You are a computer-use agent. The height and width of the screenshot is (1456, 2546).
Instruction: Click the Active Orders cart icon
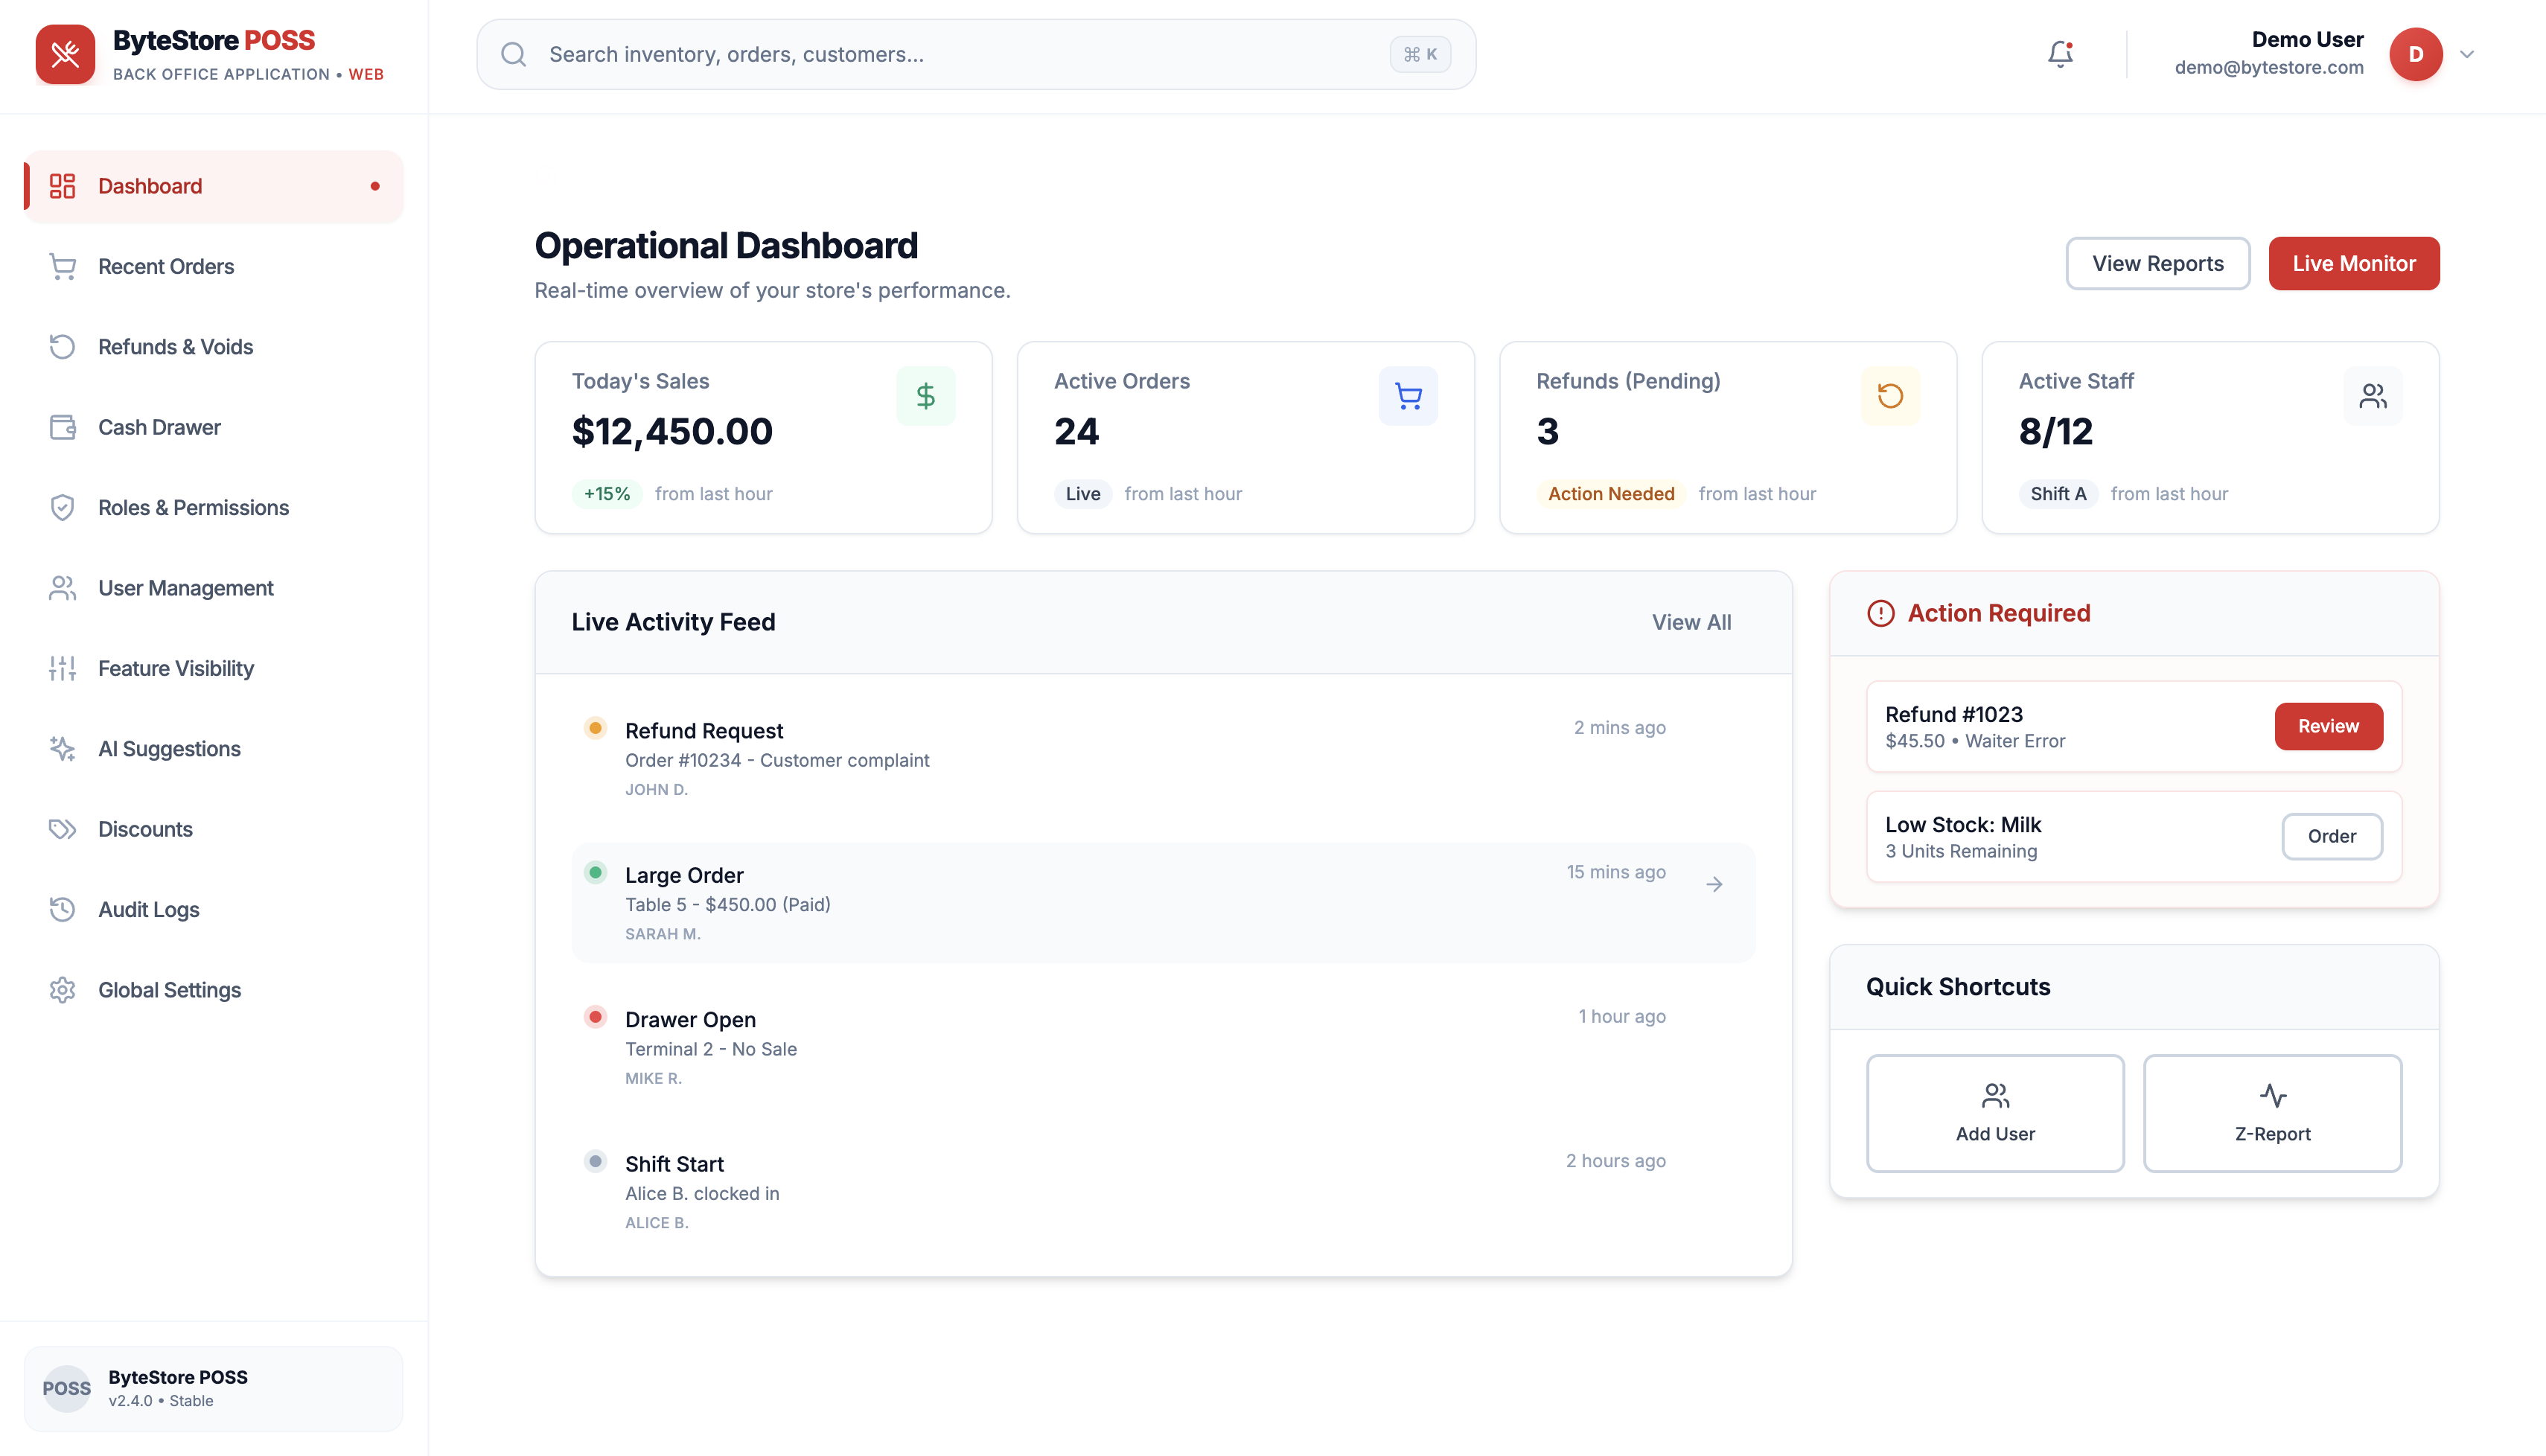[1408, 396]
